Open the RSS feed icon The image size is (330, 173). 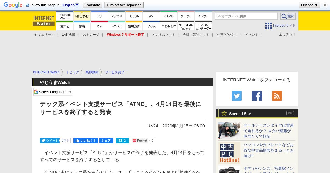(x=277, y=96)
